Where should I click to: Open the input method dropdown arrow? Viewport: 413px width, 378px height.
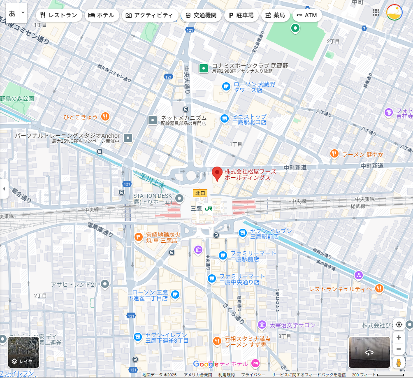23,13
